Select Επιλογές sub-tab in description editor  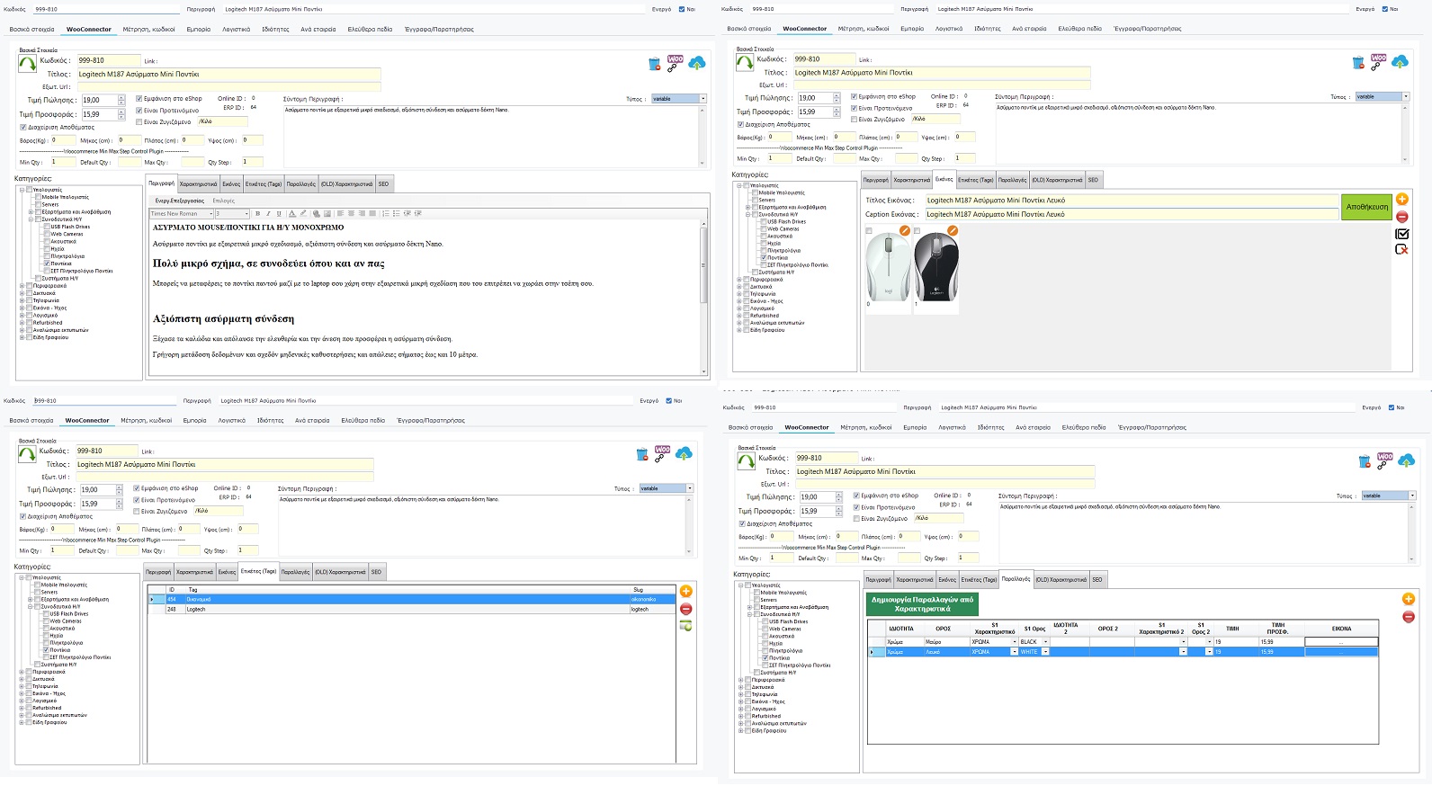(224, 201)
